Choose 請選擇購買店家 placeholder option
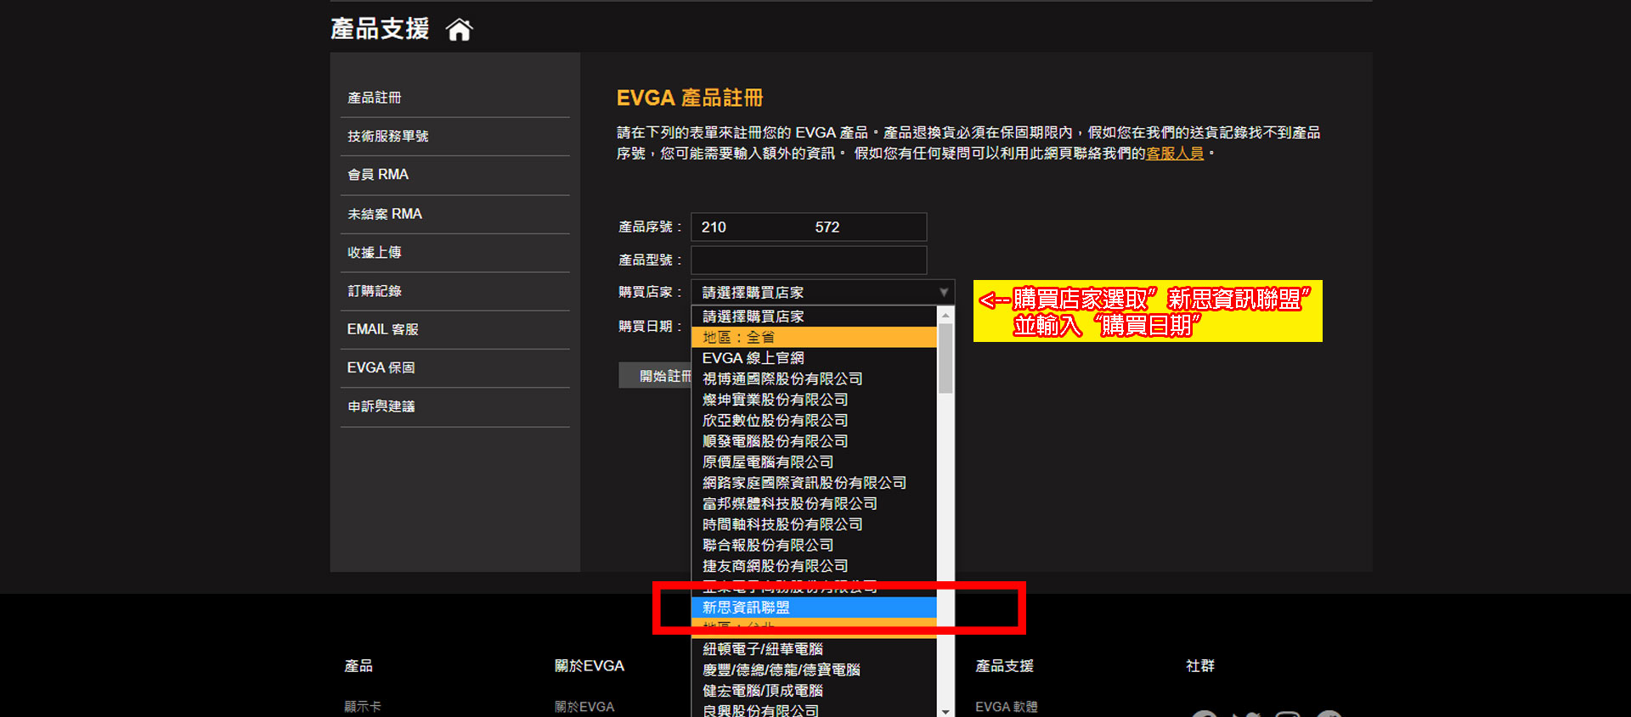 (x=814, y=316)
